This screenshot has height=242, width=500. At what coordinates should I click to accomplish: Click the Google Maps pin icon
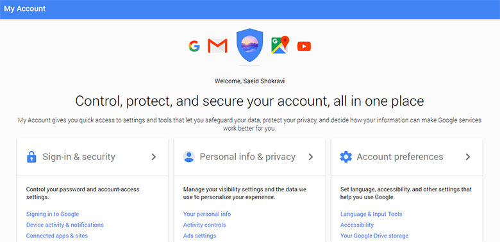coord(280,45)
